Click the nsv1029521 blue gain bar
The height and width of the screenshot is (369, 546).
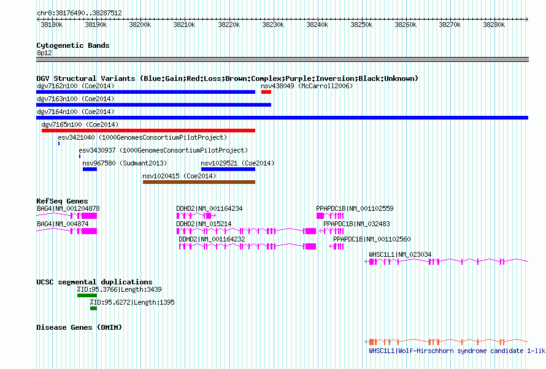[228, 169]
